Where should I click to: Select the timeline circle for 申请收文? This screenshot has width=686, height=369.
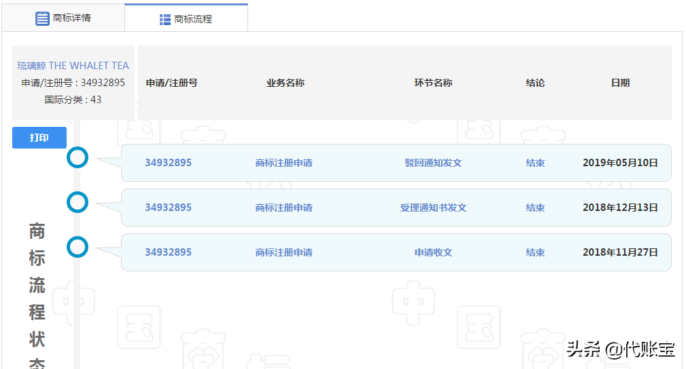pyautogui.click(x=78, y=247)
